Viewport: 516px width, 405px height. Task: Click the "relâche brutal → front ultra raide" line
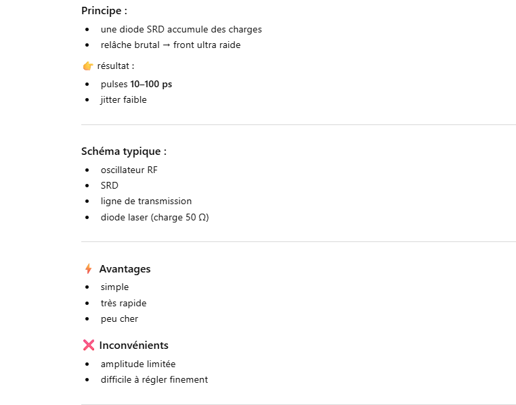click(x=170, y=45)
